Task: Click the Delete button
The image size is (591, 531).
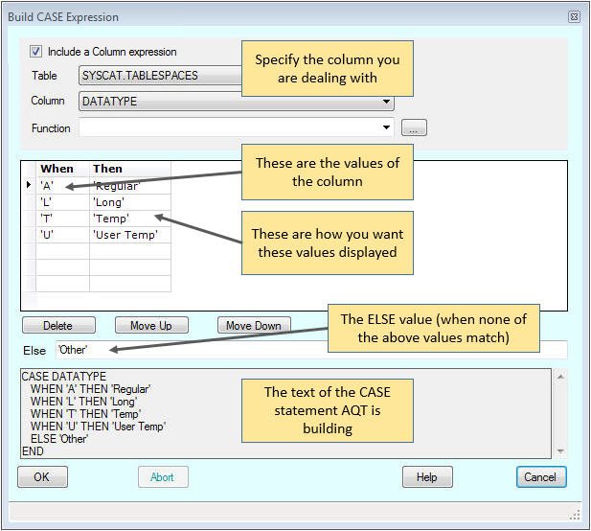Action: 58,326
